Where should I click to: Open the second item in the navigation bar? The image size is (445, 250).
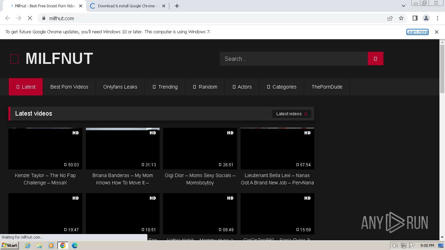pos(69,87)
